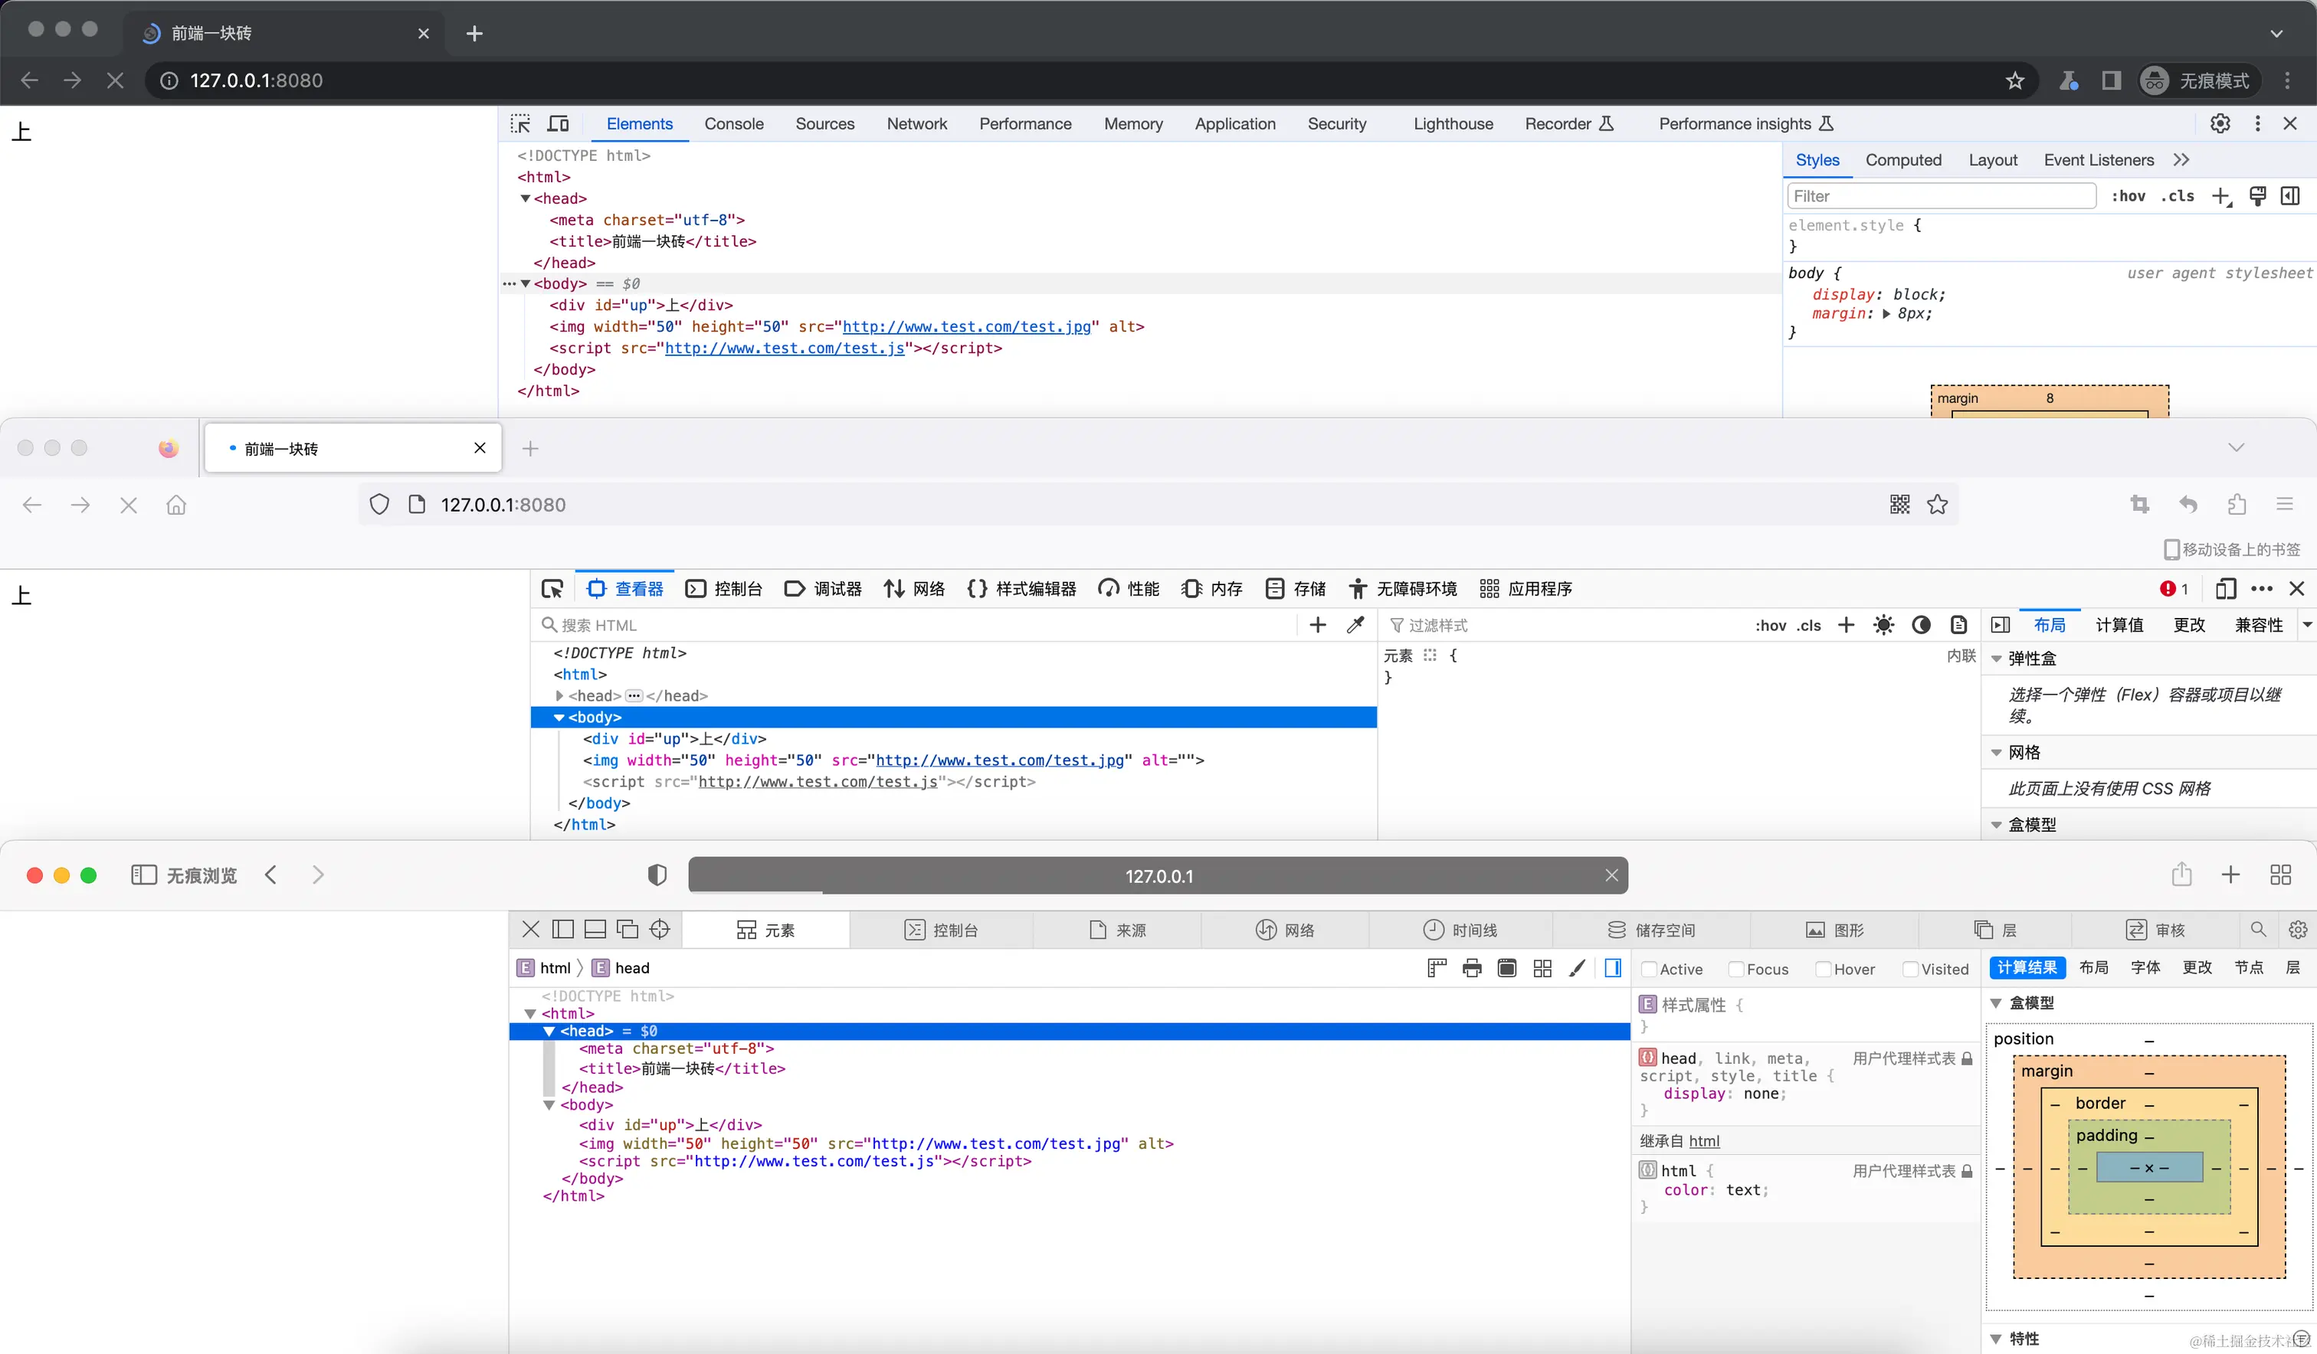The height and width of the screenshot is (1354, 2317).
Task: Tick the Visited pseudo-class checkbox
Action: [x=1911, y=969]
